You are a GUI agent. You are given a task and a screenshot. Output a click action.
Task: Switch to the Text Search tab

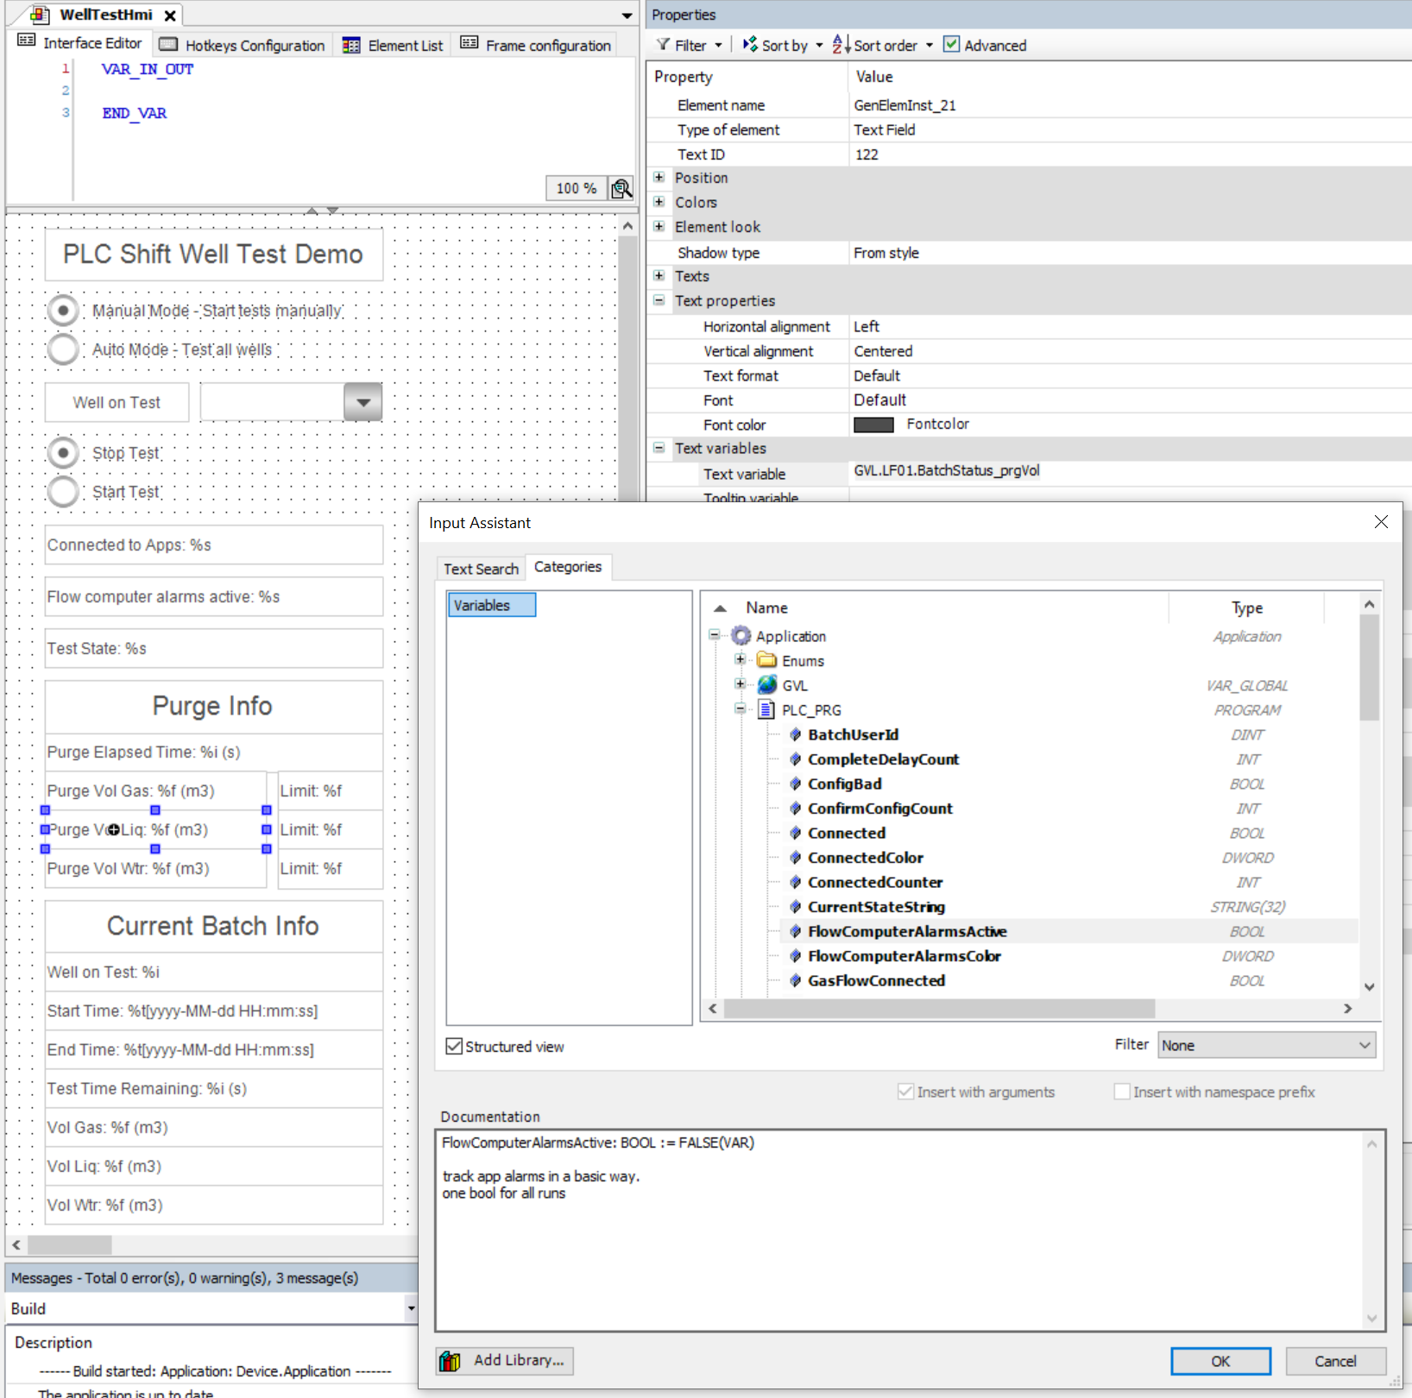tap(481, 569)
